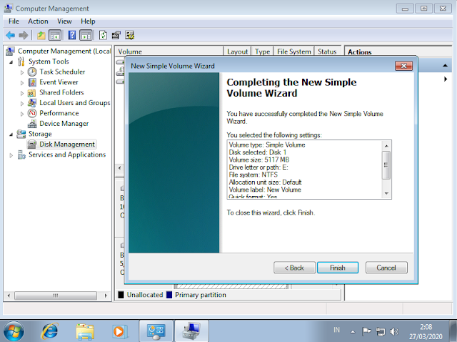Click the Disk Management icon in tree
Viewport: 457px width, 342px height.
click(31, 145)
